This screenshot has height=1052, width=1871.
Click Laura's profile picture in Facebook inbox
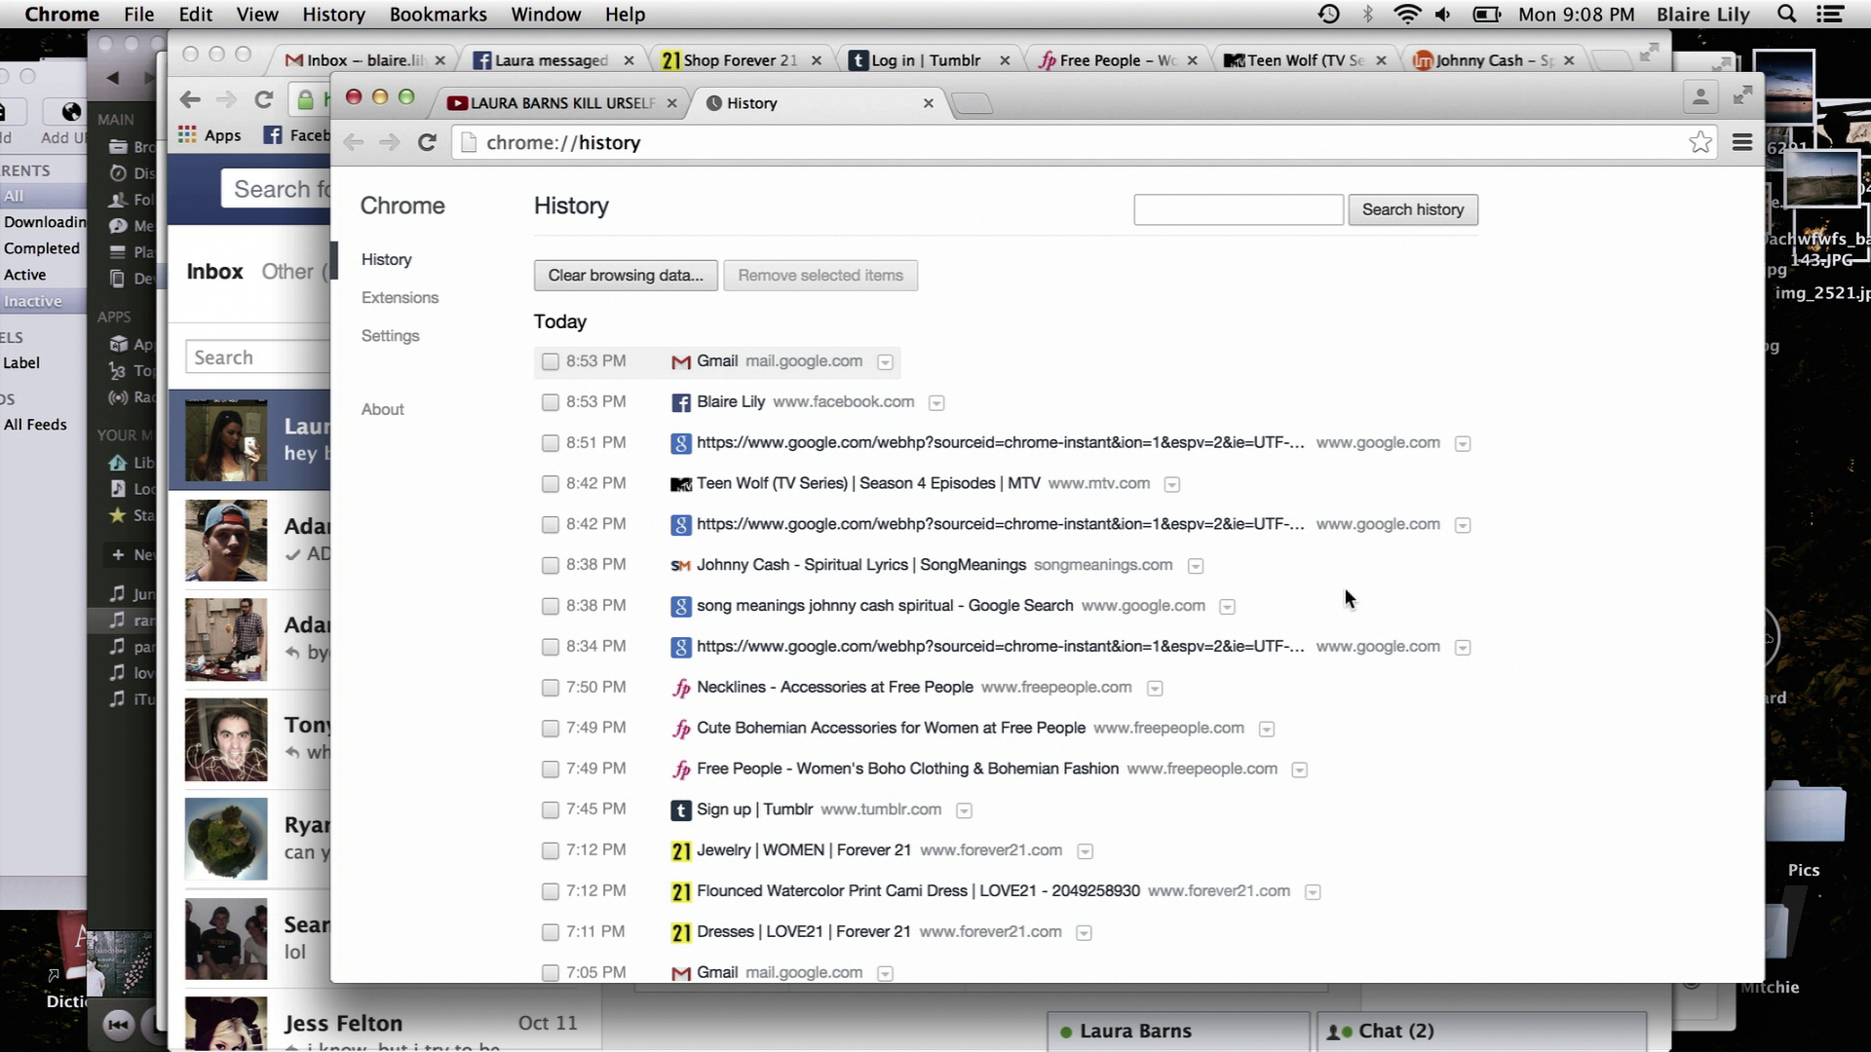(226, 440)
